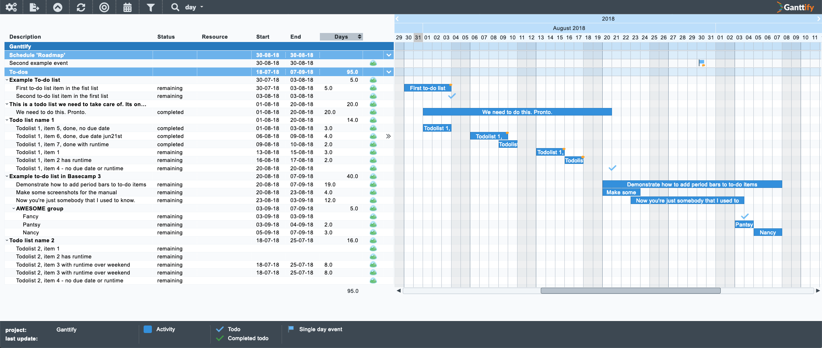Click the export document icon
Image resolution: width=822 pixels, height=348 pixels.
[x=34, y=7]
